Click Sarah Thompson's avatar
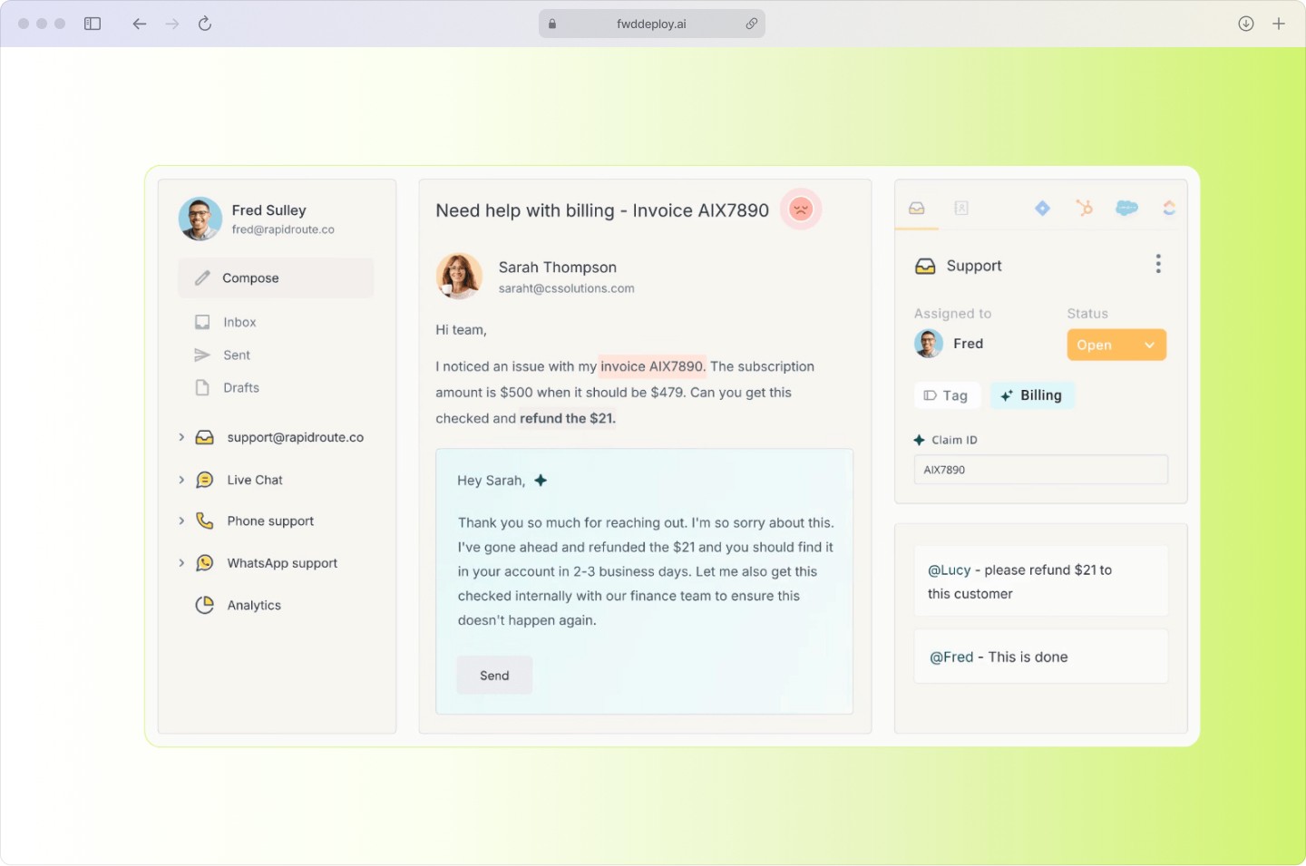The image size is (1306, 866). pos(459,276)
